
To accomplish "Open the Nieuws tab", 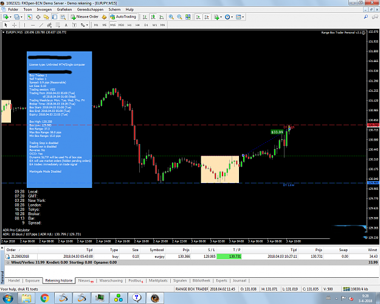I will (86, 280).
